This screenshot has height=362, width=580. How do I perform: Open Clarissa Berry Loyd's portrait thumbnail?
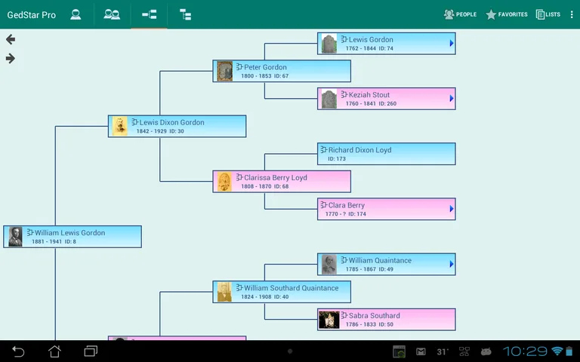[224, 181]
